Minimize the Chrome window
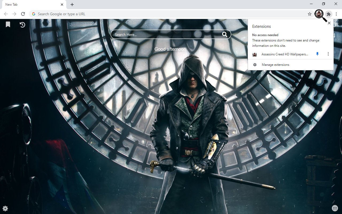Screen dimensions: 342x214 tap(312, 4)
